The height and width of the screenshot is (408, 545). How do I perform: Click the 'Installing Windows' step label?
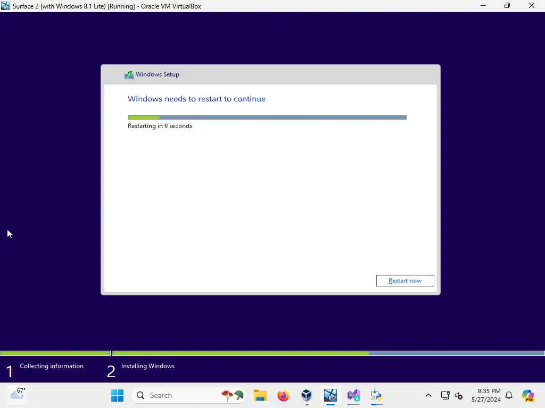coord(148,366)
